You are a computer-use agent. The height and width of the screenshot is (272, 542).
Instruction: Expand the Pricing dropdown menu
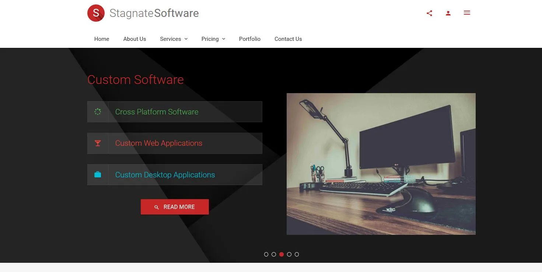pos(213,39)
